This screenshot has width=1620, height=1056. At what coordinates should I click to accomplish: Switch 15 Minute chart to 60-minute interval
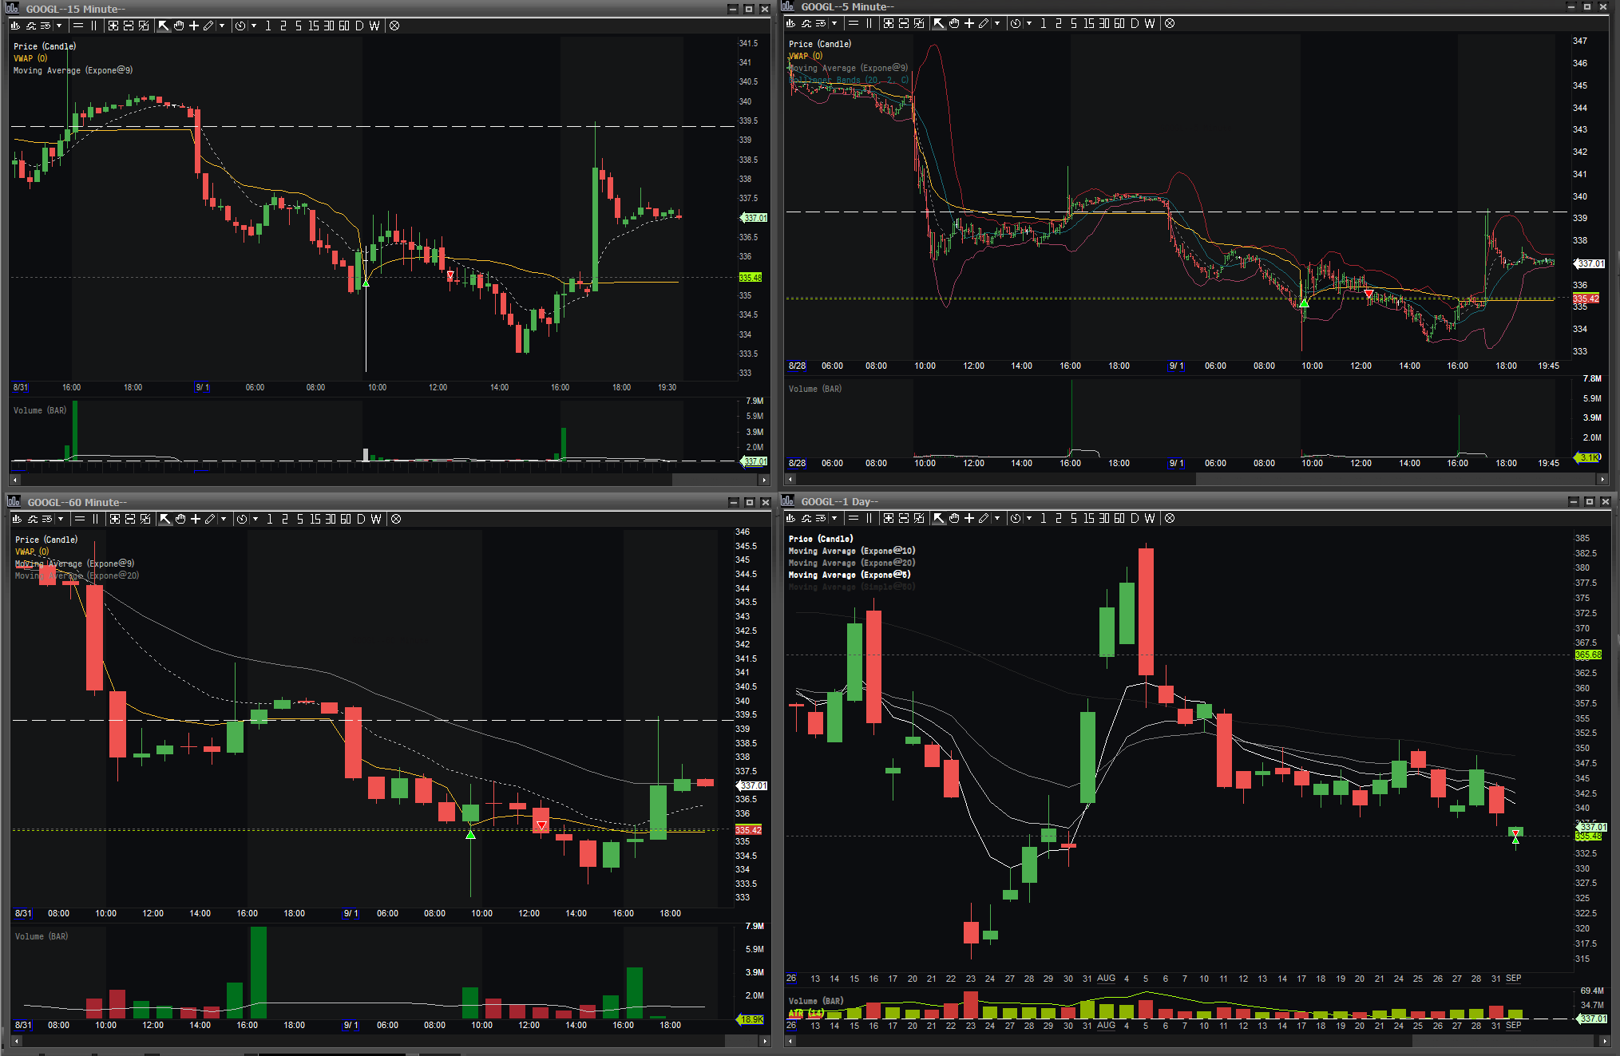tap(344, 26)
